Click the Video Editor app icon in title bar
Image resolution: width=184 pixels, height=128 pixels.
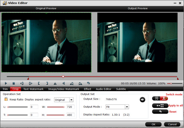(5, 3)
